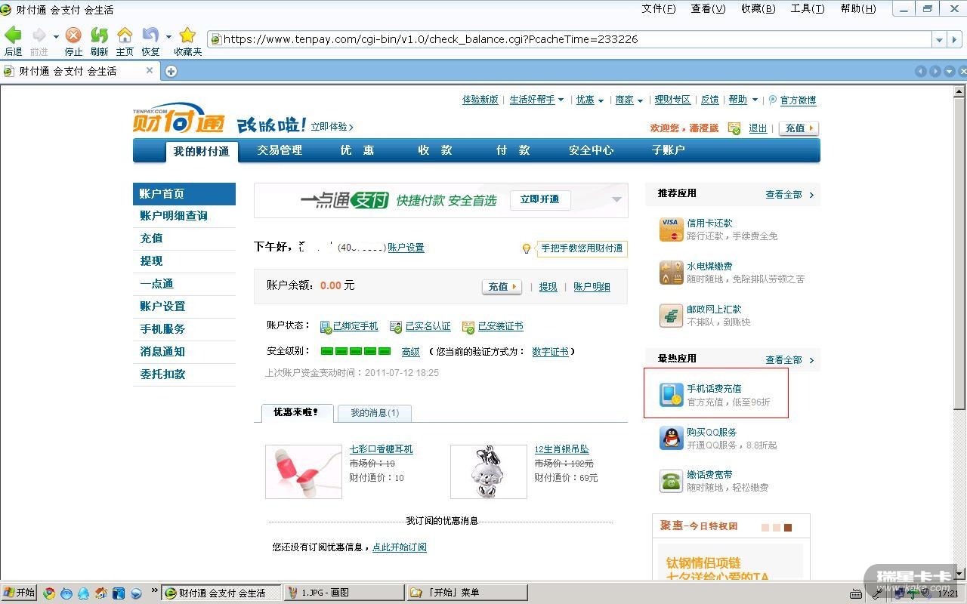This screenshot has height=604, width=967.
Task: Switch to the 安全中心 navigation tab
Action: coord(592,150)
